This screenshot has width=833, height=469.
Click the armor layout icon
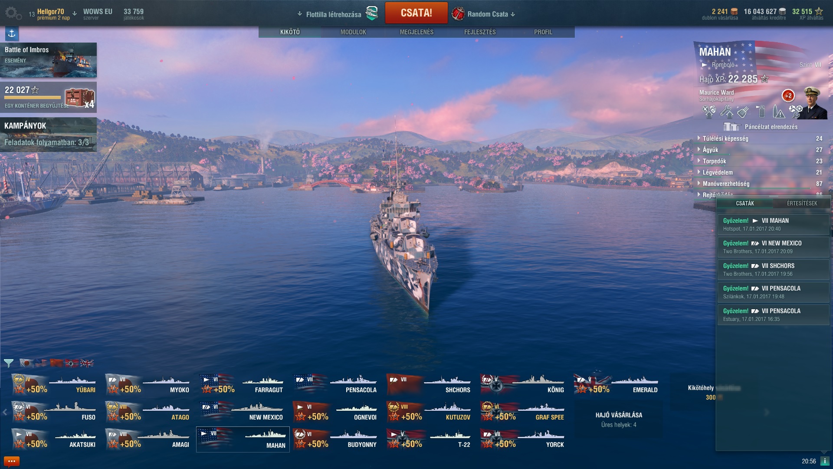point(732,127)
